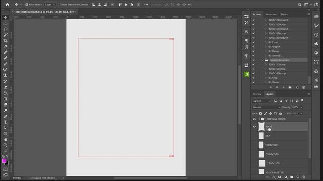
Task: Click the magenta foreground color swatch
Action: point(4,161)
